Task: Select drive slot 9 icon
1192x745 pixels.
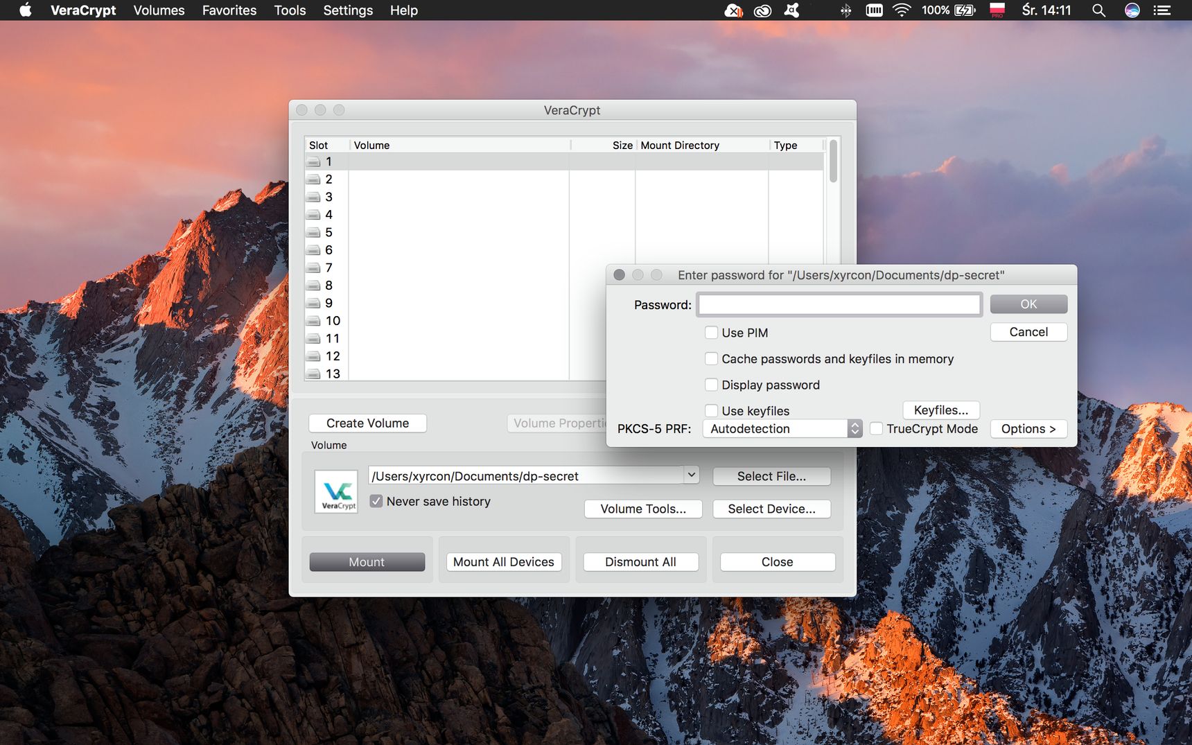Action: click(314, 303)
